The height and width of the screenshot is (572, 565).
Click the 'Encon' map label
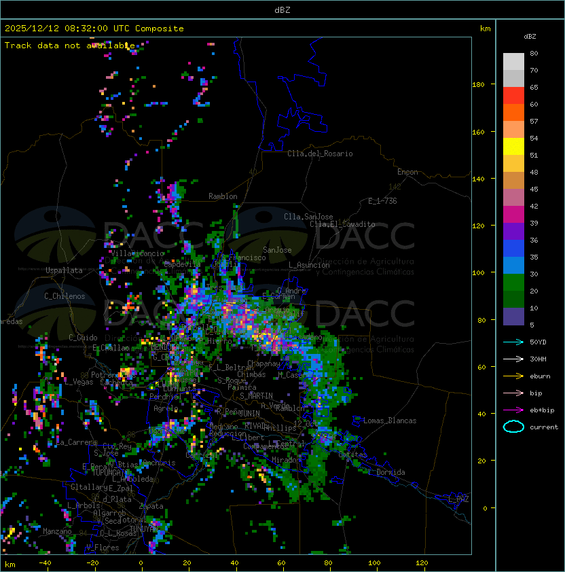point(407,172)
